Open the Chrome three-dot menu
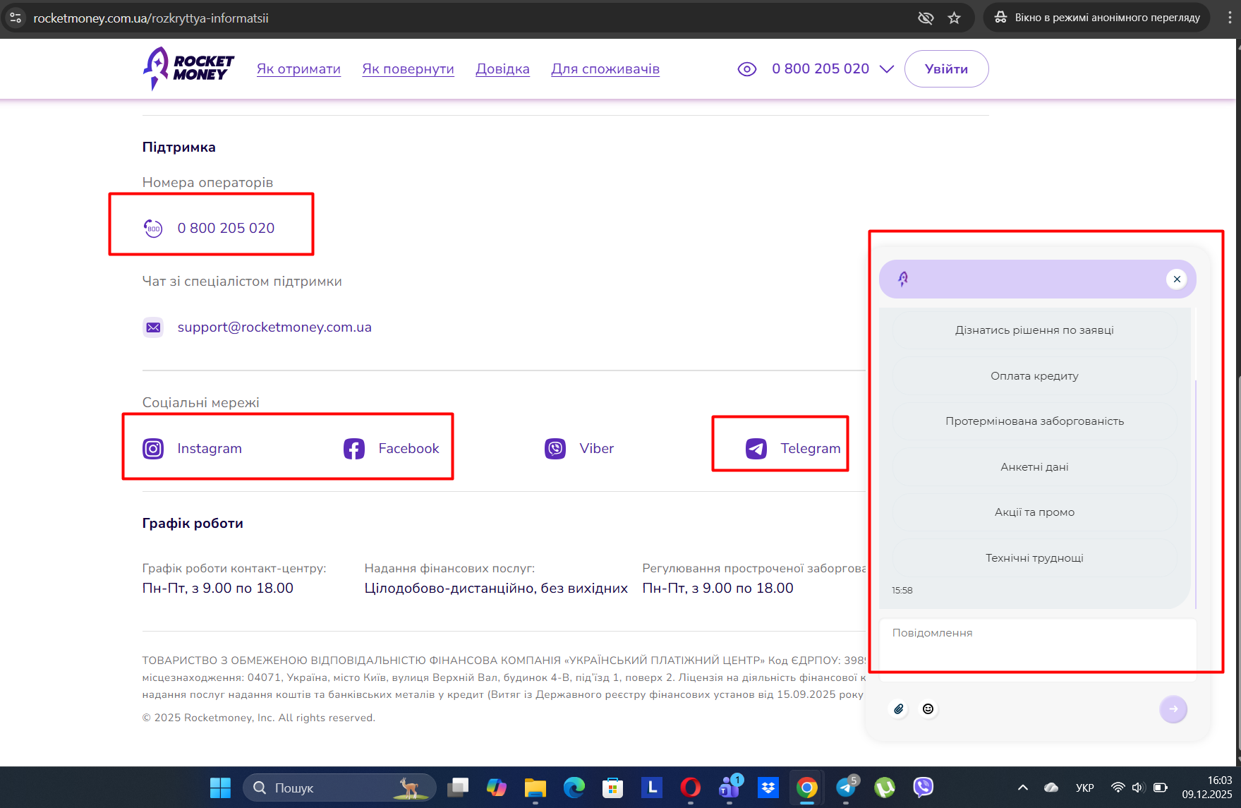 pyautogui.click(x=1230, y=18)
